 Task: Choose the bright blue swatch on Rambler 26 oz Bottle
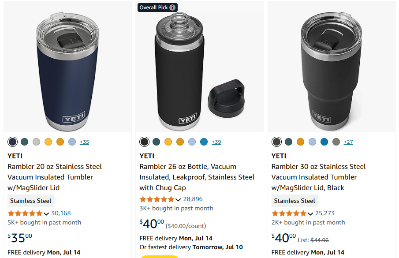204,142
